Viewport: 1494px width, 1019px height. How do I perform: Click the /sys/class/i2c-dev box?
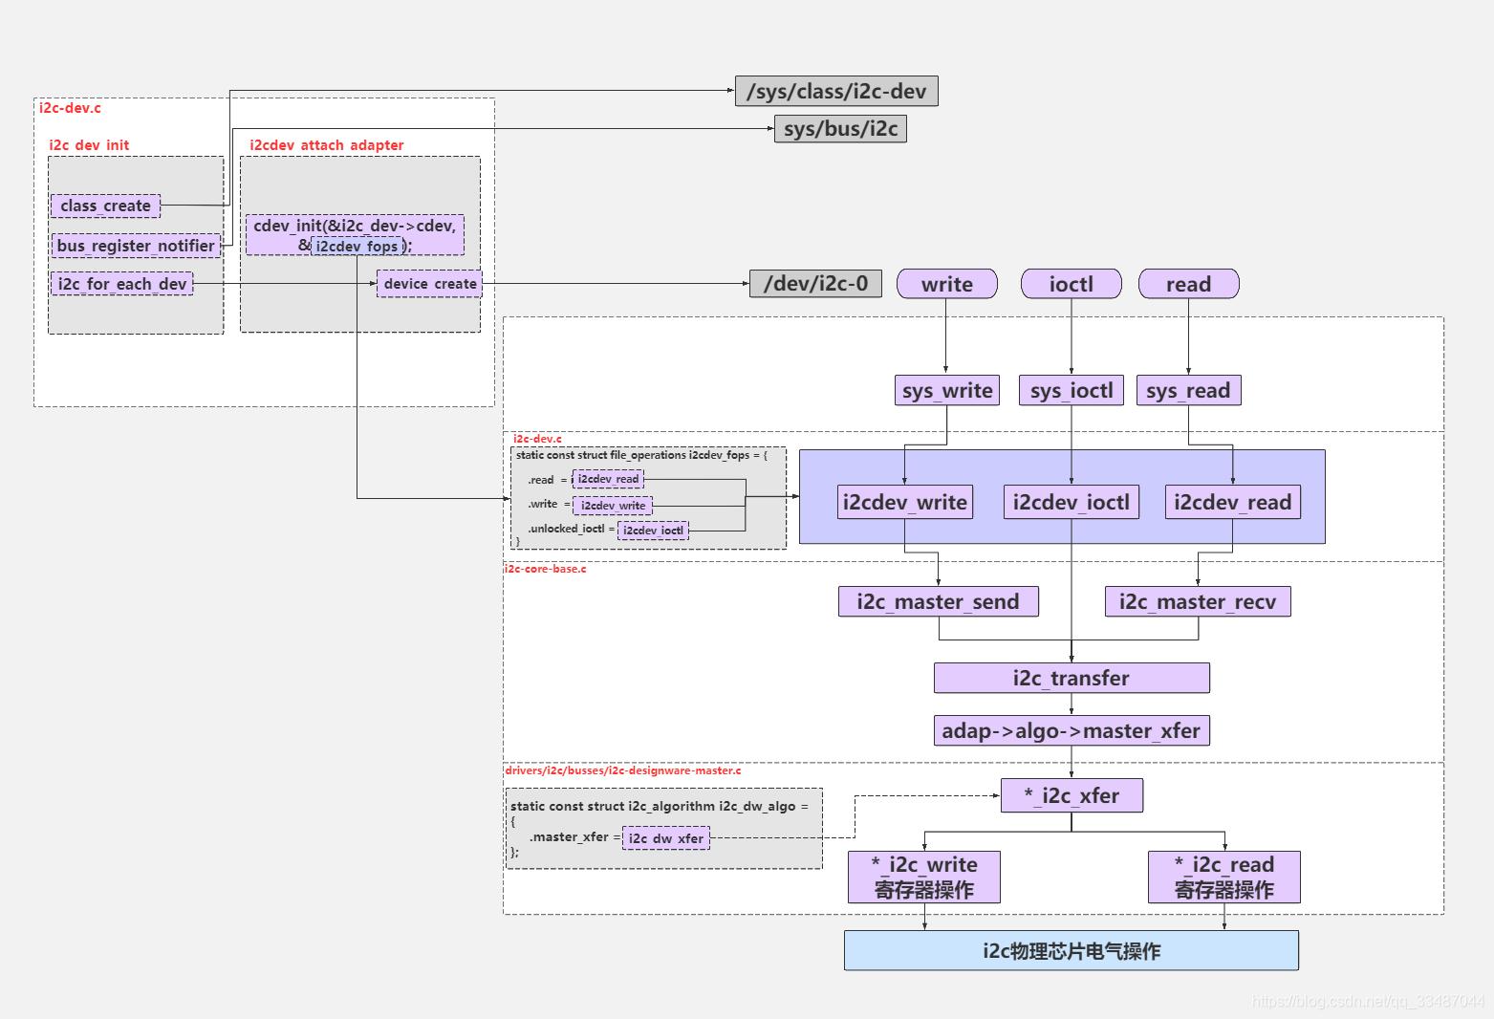tap(836, 91)
